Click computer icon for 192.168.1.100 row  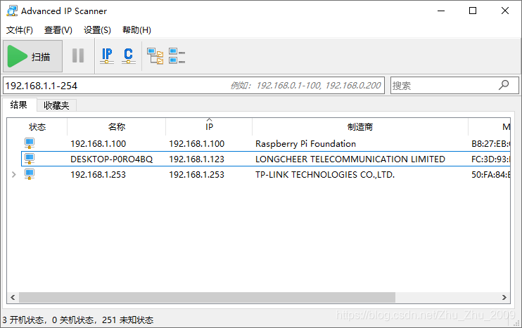point(30,143)
